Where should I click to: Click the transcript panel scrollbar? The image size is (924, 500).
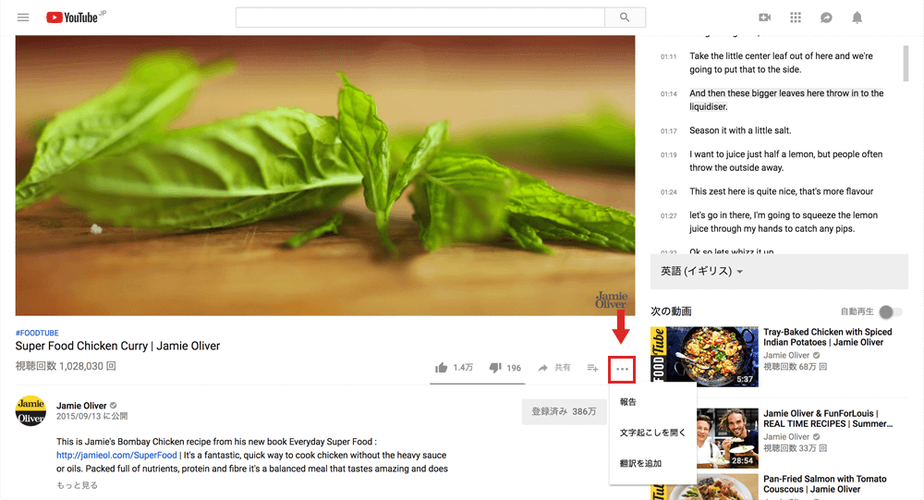click(906, 64)
